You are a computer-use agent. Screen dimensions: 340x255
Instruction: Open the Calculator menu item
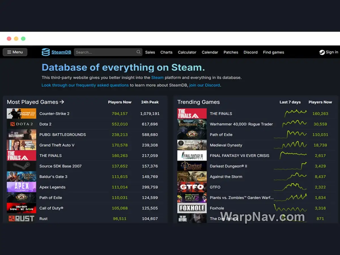187,52
